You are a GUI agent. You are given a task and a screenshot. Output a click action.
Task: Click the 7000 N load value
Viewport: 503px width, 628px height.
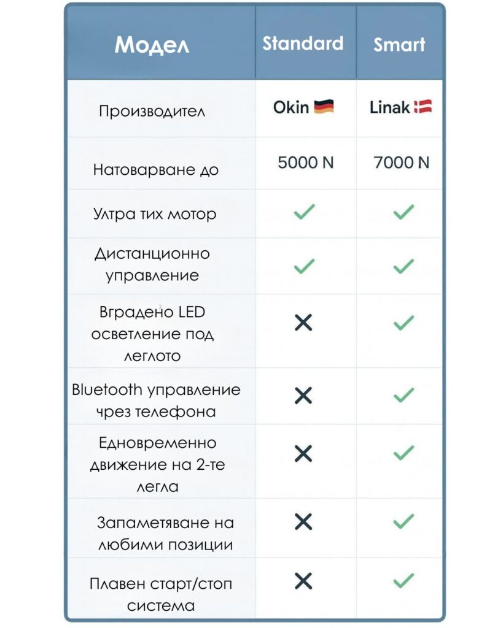click(402, 163)
